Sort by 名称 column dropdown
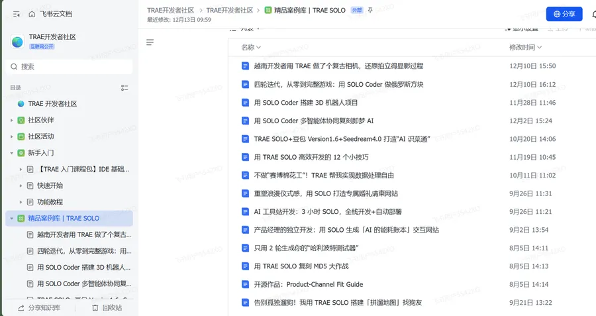 (x=251, y=47)
